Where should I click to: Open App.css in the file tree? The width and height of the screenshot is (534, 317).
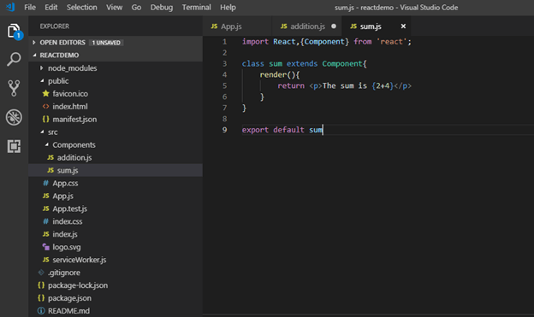point(65,183)
